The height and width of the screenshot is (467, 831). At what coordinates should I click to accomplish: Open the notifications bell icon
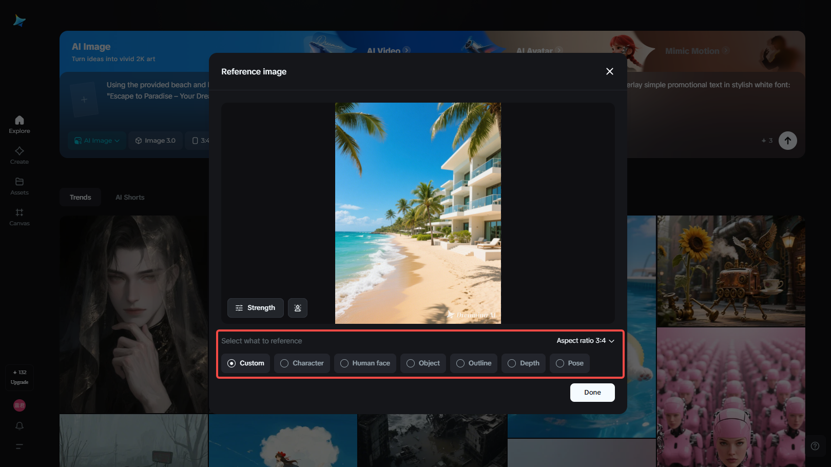pyautogui.click(x=20, y=426)
